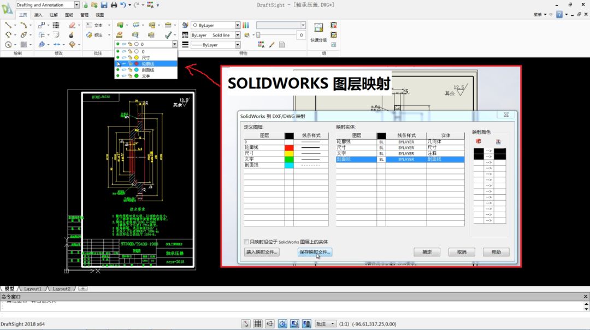Click 确定 in the mapping dialog

click(x=427, y=252)
